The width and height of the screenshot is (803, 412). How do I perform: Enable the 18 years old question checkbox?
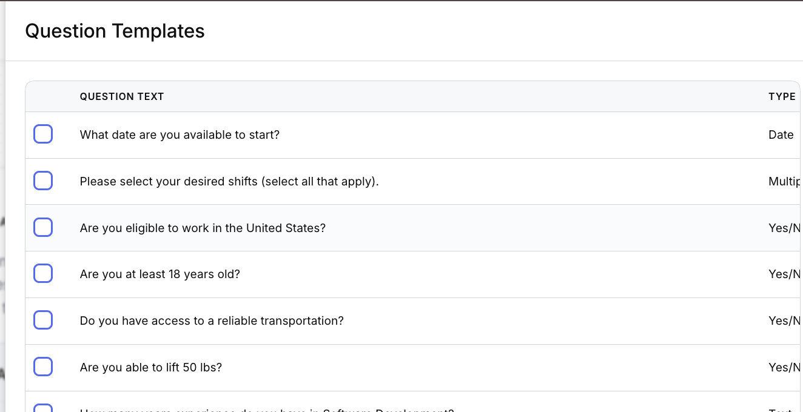[x=43, y=273]
